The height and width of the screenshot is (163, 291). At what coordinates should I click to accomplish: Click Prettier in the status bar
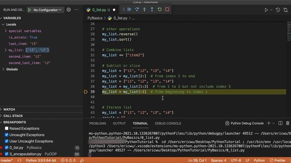[278, 160]
